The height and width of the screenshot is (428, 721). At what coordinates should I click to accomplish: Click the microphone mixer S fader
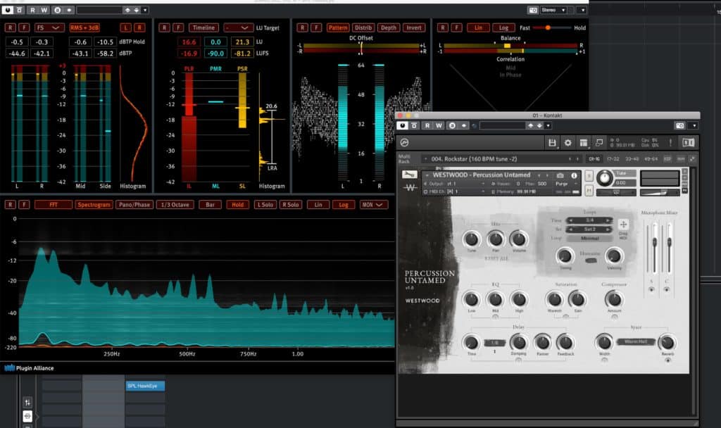655,242
